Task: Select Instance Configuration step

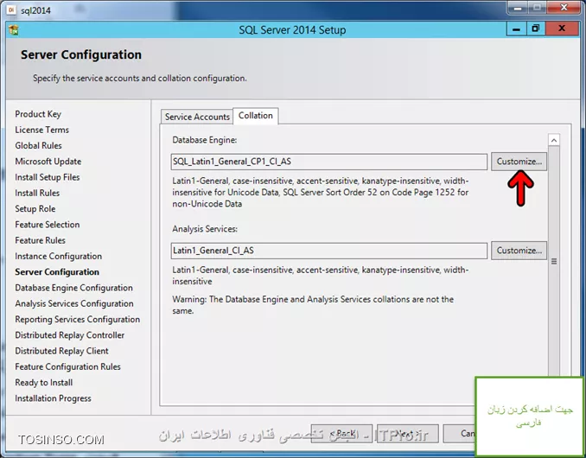Action: [x=58, y=256]
